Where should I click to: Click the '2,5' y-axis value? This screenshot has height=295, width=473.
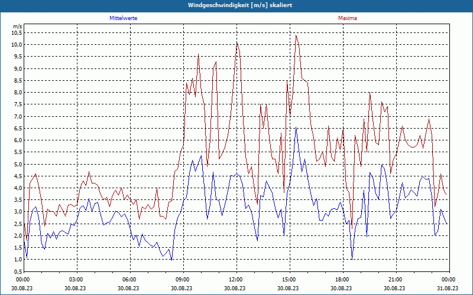tap(18, 224)
